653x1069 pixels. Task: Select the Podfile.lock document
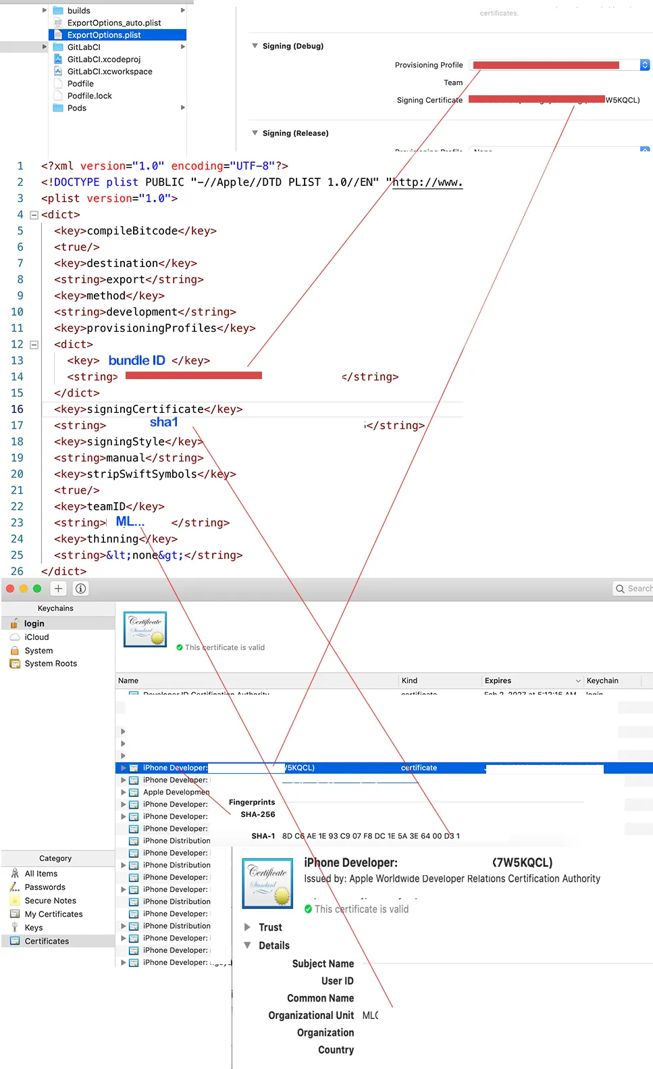point(89,95)
